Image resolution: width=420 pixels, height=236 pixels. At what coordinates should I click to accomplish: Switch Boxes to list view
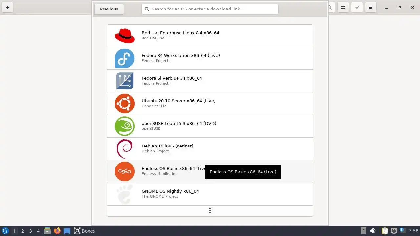point(343,7)
